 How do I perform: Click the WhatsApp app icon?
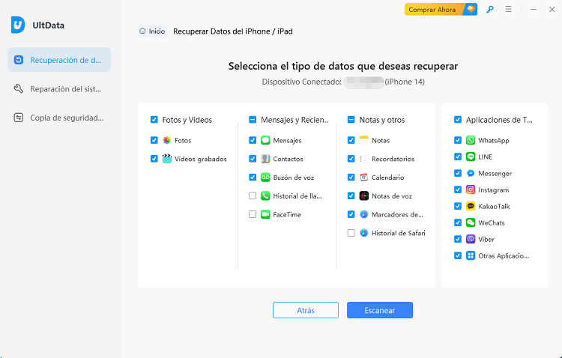(x=471, y=140)
